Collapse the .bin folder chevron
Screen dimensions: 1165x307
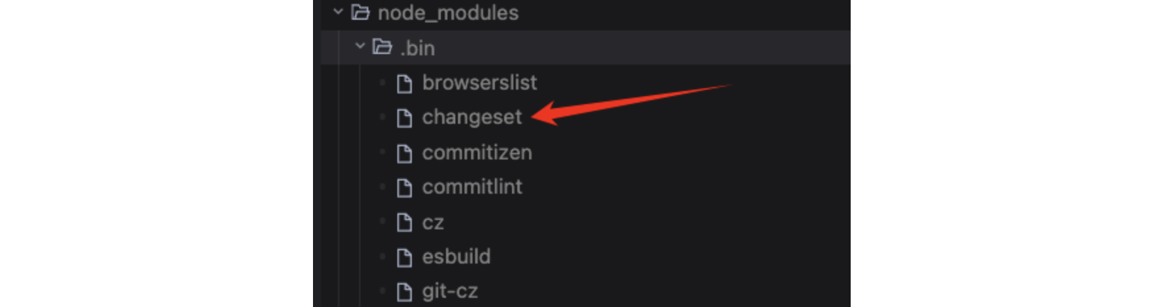360,47
